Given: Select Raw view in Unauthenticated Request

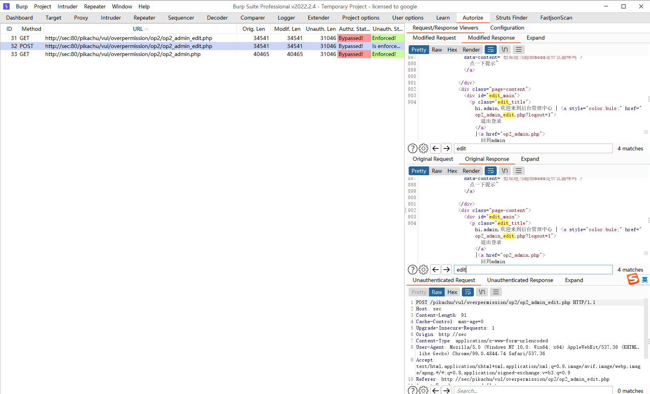Looking at the screenshot, I should [437, 292].
